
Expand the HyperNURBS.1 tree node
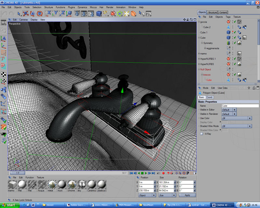[x=199, y=59]
